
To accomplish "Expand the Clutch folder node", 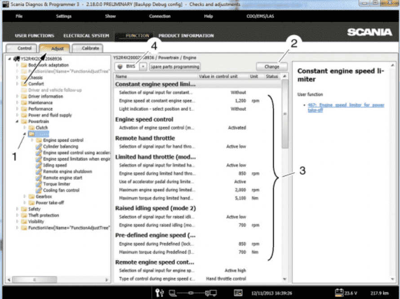I will 25,128.
